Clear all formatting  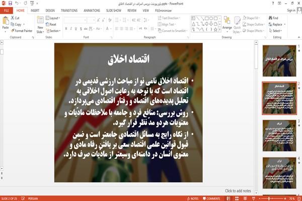point(110,20)
